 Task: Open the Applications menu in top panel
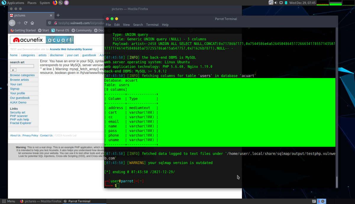pos(16,3)
